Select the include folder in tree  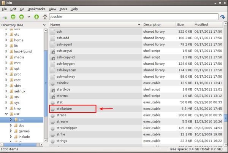[x=24, y=137]
